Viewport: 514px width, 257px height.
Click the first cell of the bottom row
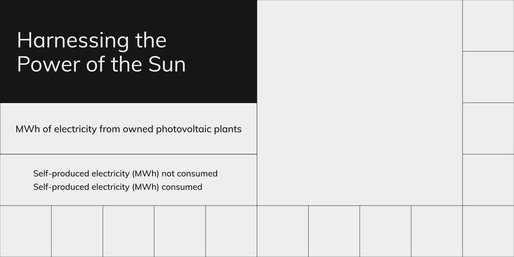pos(26,231)
